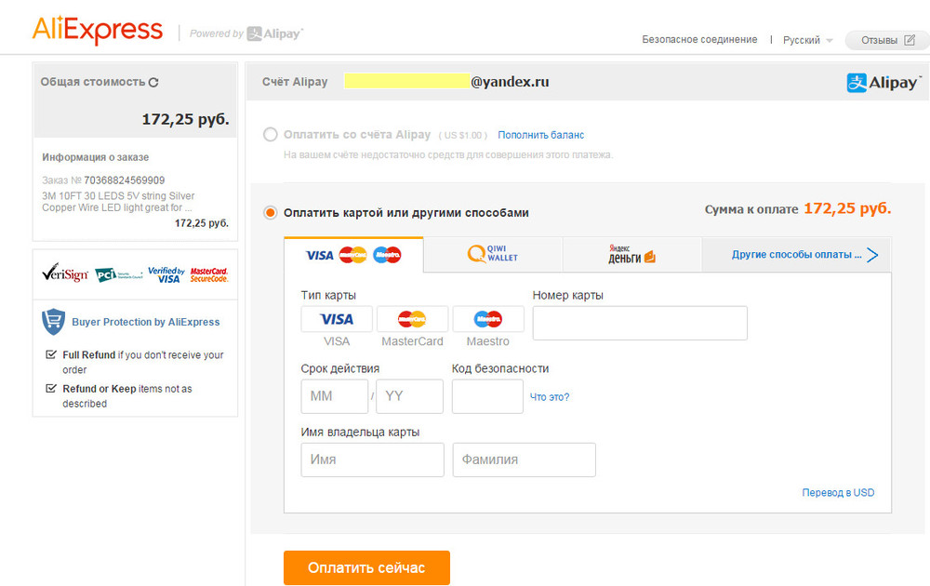This screenshot has height=586, width=930.
Task: Click the Номер карты input field
Action: click(640, 323)
